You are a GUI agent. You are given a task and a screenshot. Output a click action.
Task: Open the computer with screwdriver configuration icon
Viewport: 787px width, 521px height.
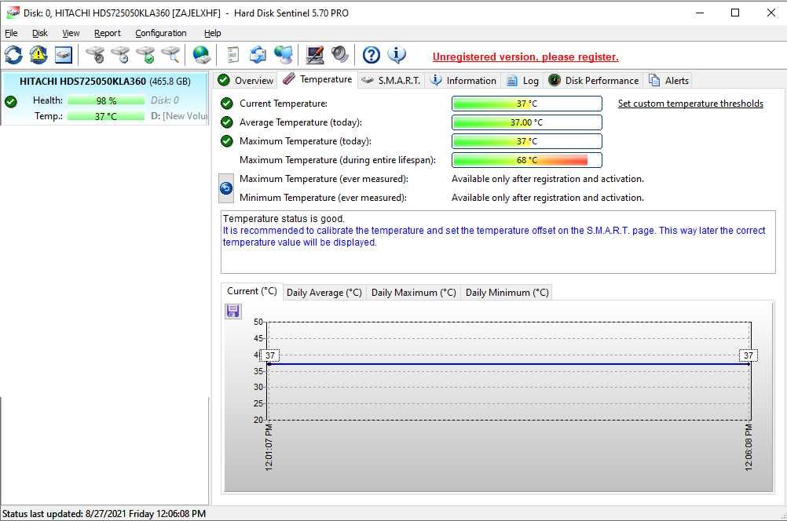tap(315, 55)
